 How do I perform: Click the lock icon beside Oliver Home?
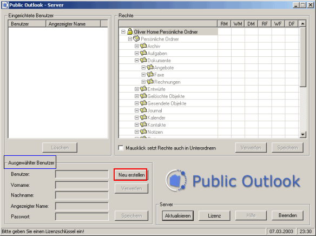(x=130, y=31)
